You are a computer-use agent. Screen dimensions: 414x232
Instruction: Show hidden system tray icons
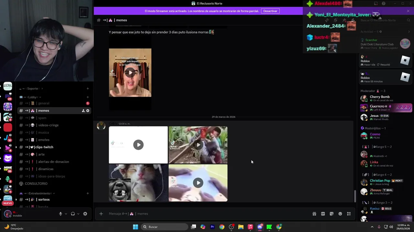click(x=372, y=227)
